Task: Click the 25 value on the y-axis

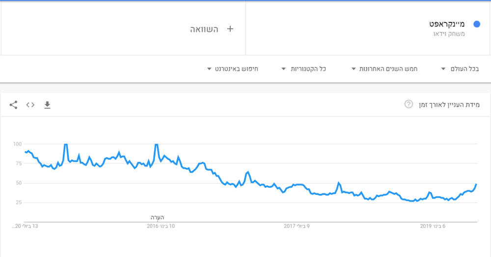Action: 19,203
